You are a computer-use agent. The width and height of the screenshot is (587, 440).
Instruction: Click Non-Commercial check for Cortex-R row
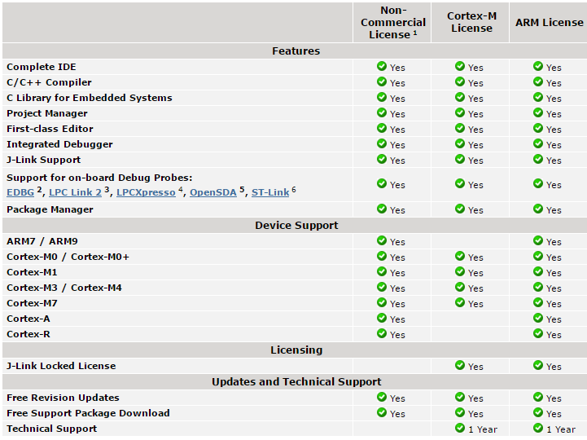pos(382,334)
